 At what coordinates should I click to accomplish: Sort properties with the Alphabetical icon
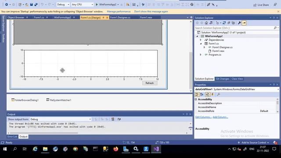click(202, 94)
